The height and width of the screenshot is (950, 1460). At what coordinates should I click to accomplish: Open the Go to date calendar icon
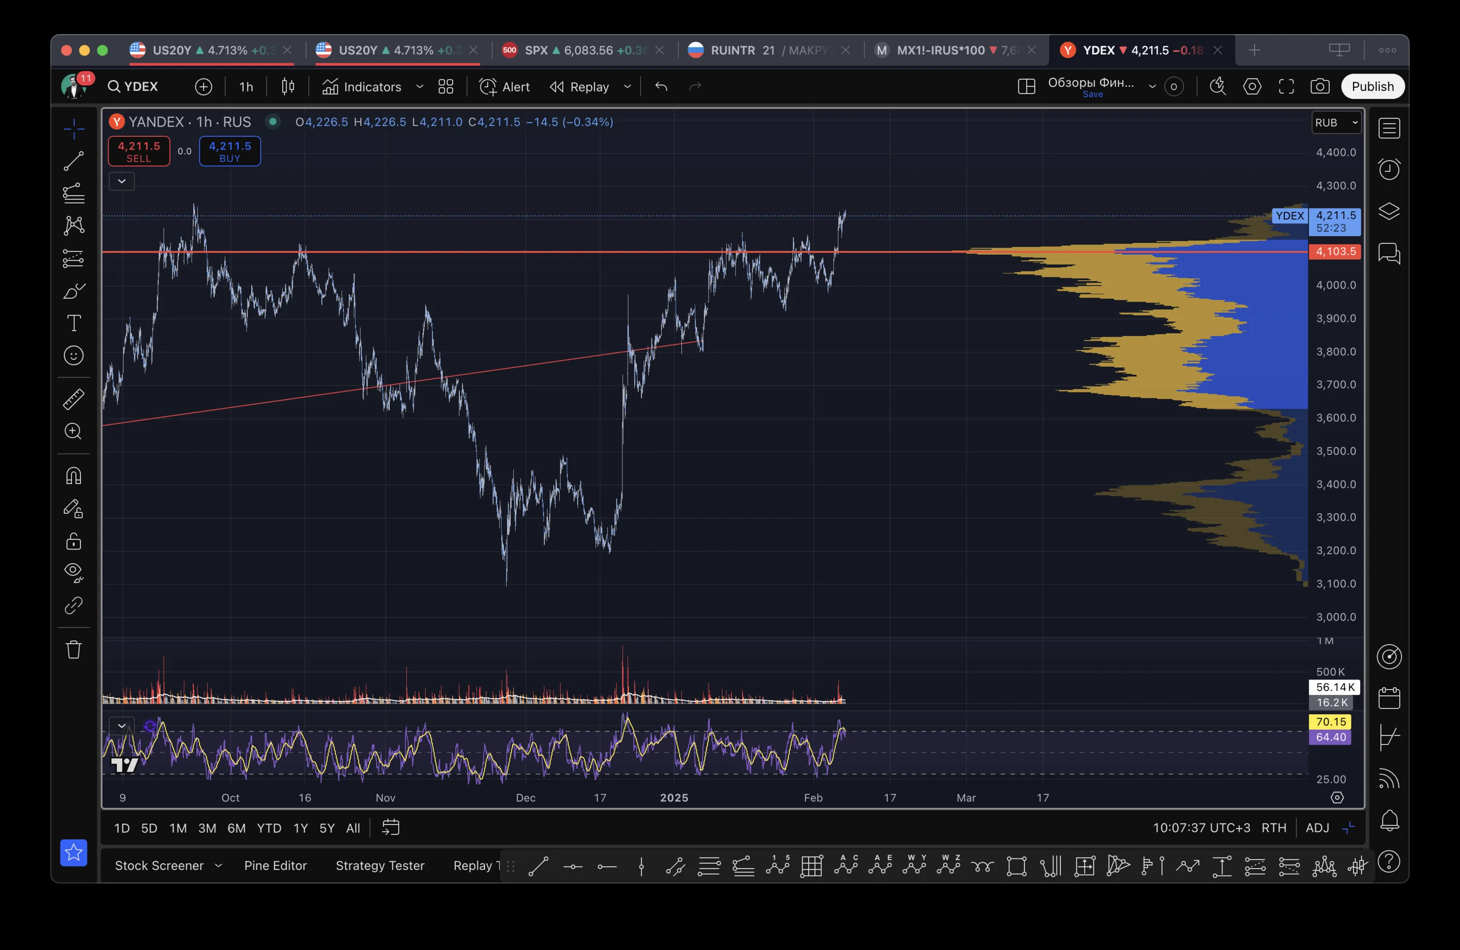(391, 828)
